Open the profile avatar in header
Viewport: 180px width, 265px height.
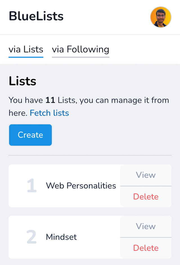(x=161, y=17)
